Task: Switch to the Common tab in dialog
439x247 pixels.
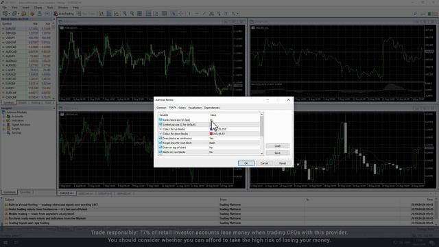Action: coord(161,108)
